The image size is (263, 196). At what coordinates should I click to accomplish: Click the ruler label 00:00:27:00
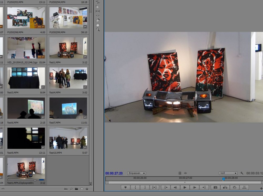coord(185,178)
